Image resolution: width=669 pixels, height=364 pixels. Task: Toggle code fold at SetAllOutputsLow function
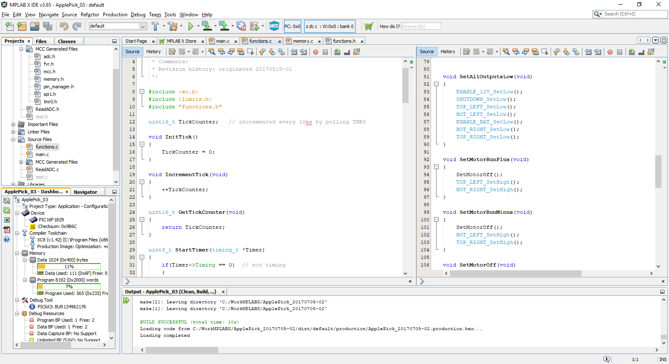coord(436,84)
